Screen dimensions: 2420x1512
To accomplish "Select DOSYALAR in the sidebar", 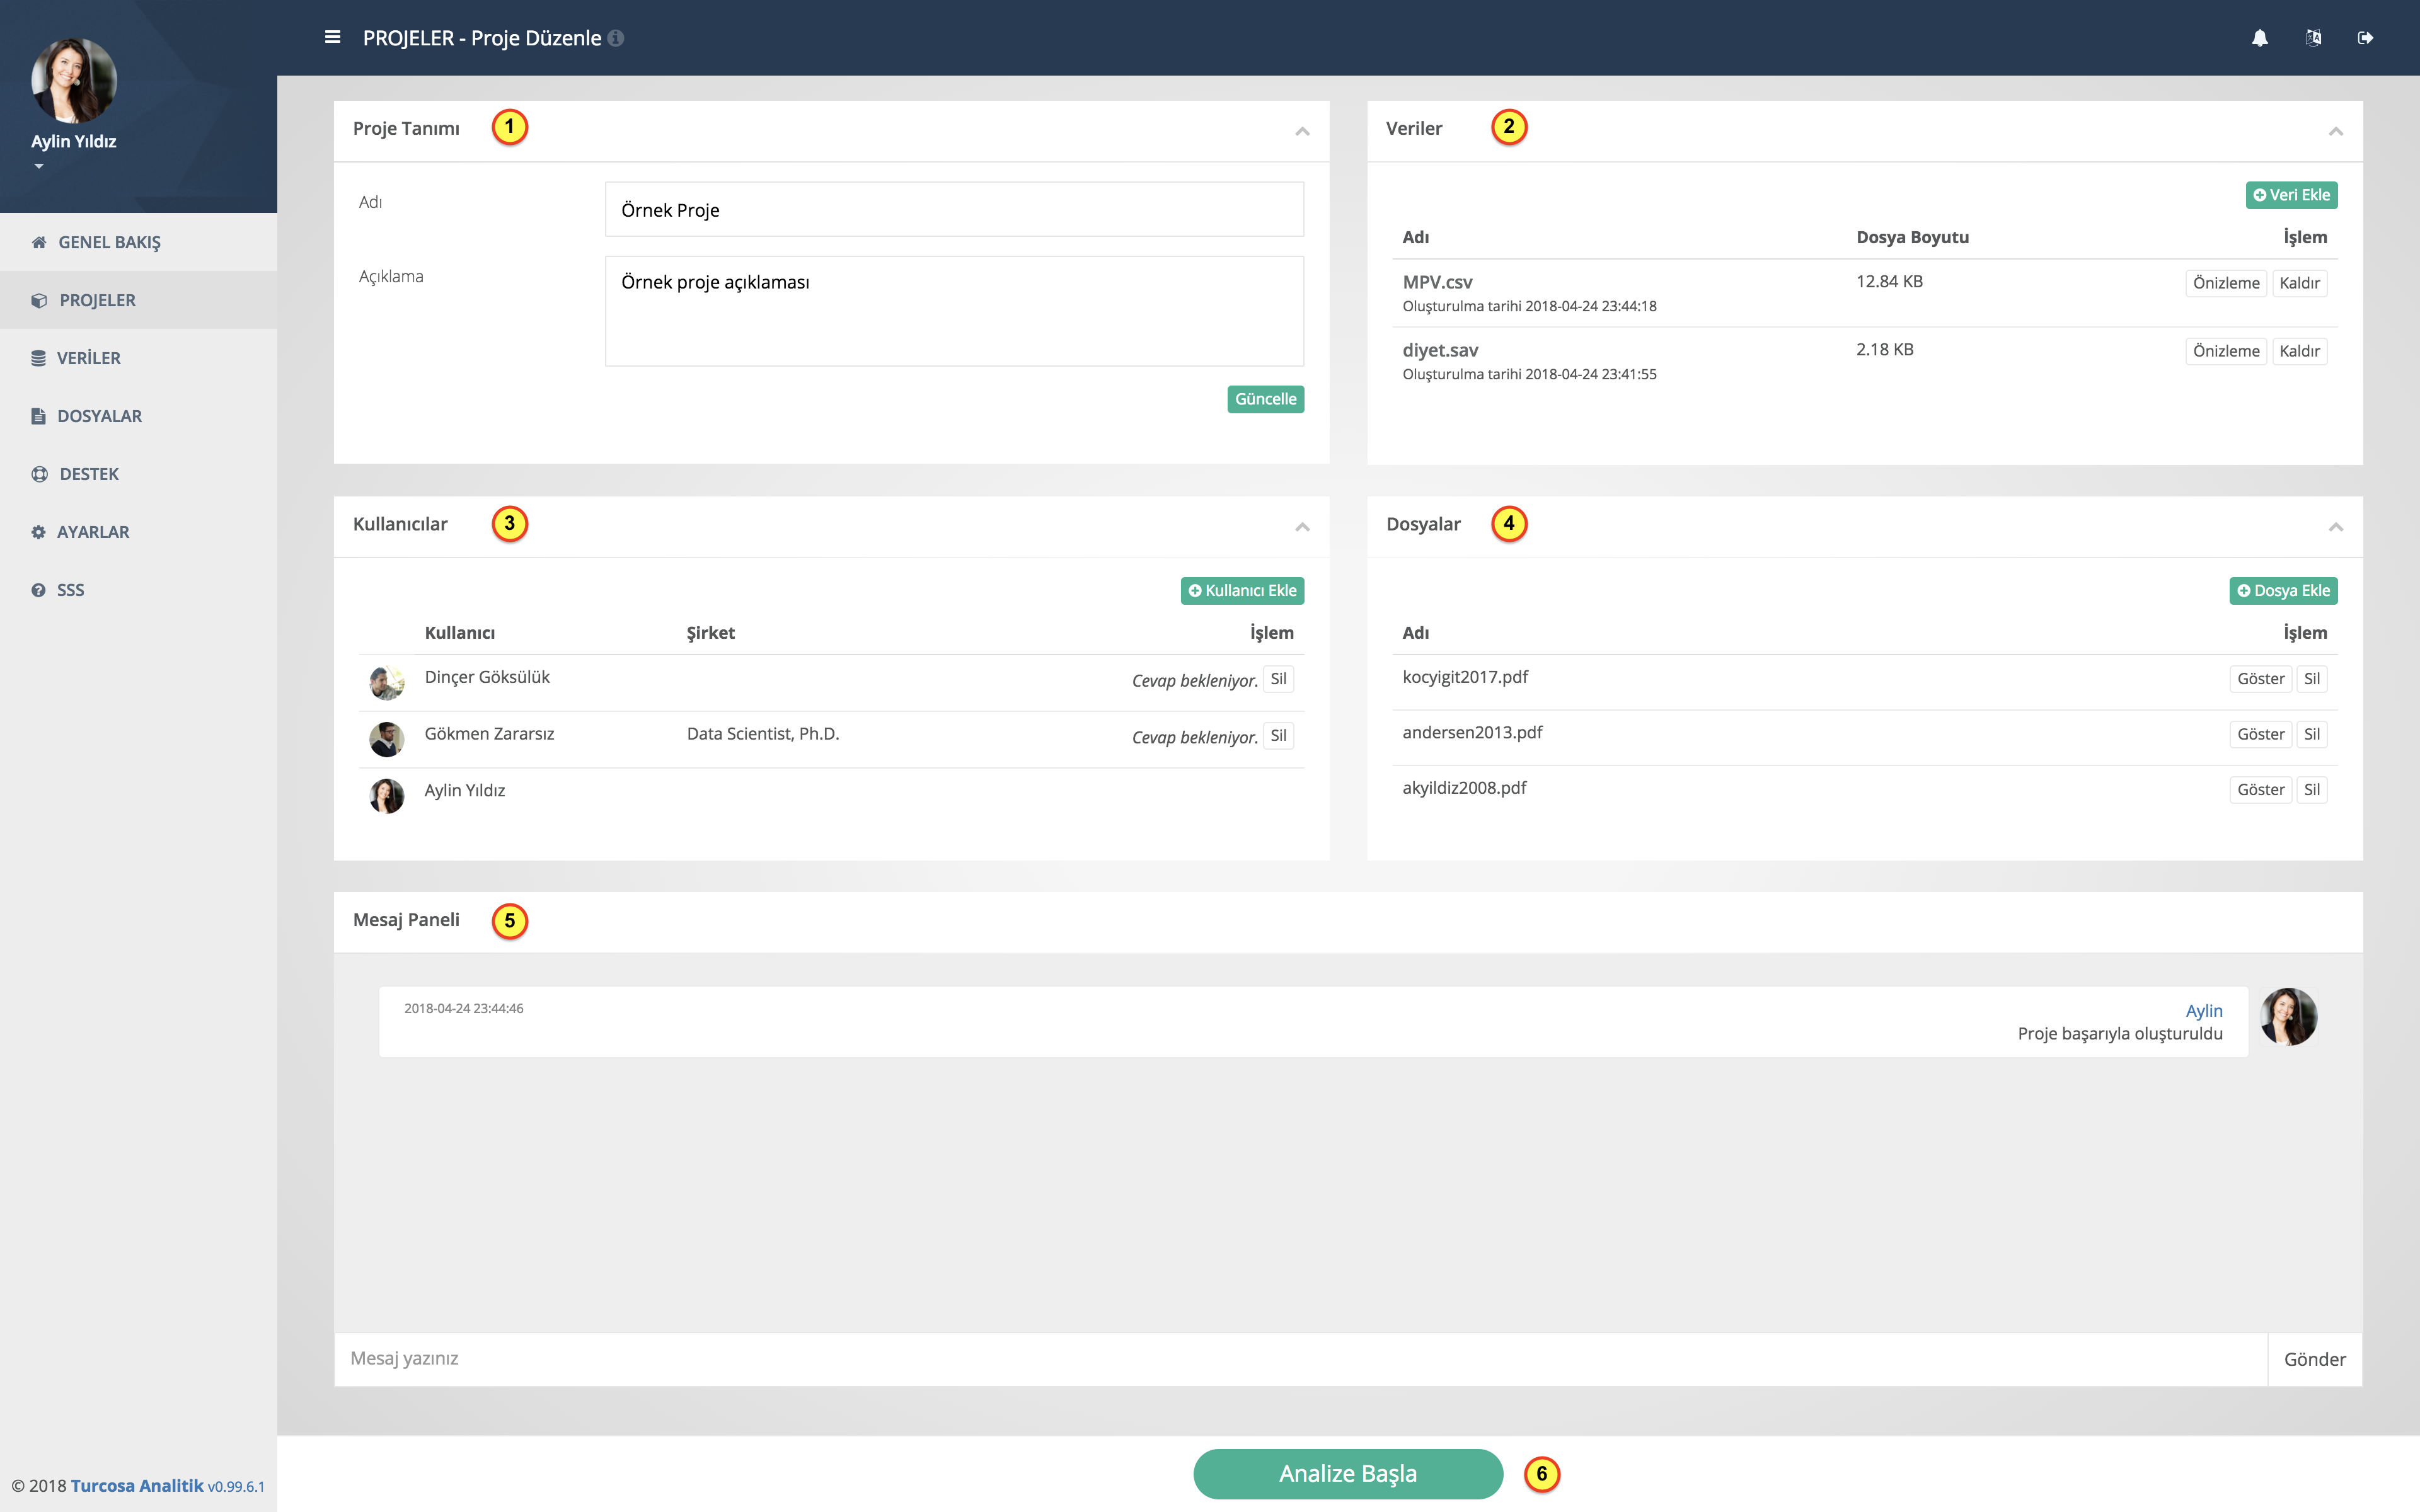I will pyautogui.click(x=139, y=416).
